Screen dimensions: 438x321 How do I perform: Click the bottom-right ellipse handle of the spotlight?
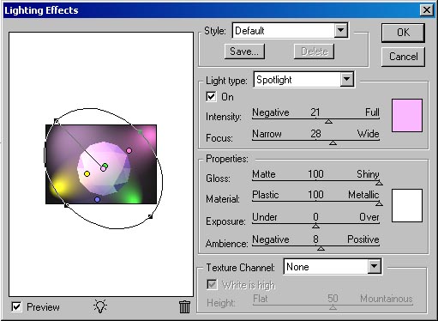click(150, 216)
